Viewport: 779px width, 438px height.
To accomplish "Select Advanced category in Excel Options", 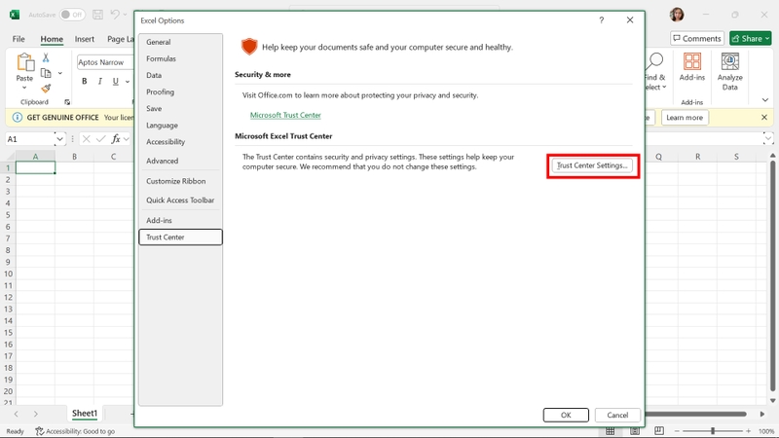I will point(180,161).
